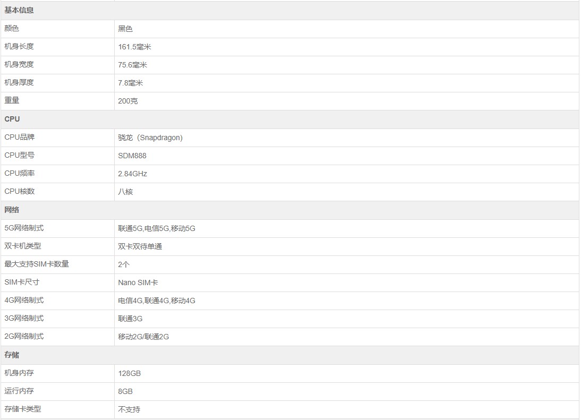This screenshot has height=420, width=581.
Task: Click the 200克 weight value
Action: (x=128, y=101)
